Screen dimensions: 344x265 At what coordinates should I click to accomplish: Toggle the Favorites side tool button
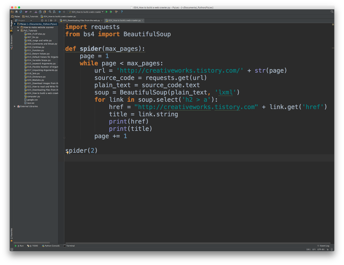click(x=11, y=235)
